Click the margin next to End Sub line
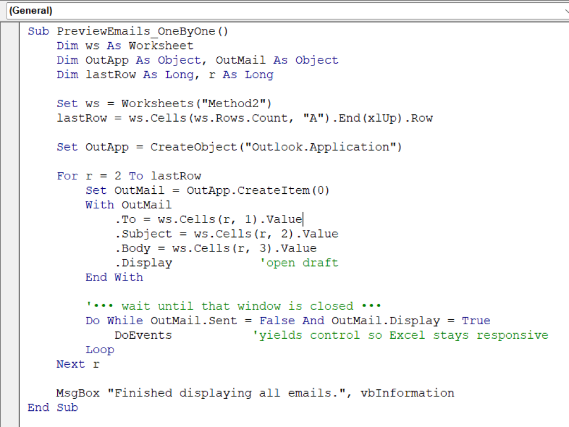This screenshot has width=569, height=427. point(11,407)
